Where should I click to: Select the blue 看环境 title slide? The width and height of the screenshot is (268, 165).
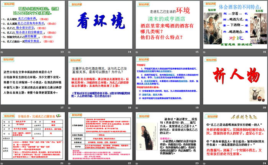tap(100, 25)
